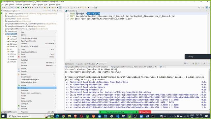
Task: Expand the Maven submenu in context menu
Action: click(55, 96)
